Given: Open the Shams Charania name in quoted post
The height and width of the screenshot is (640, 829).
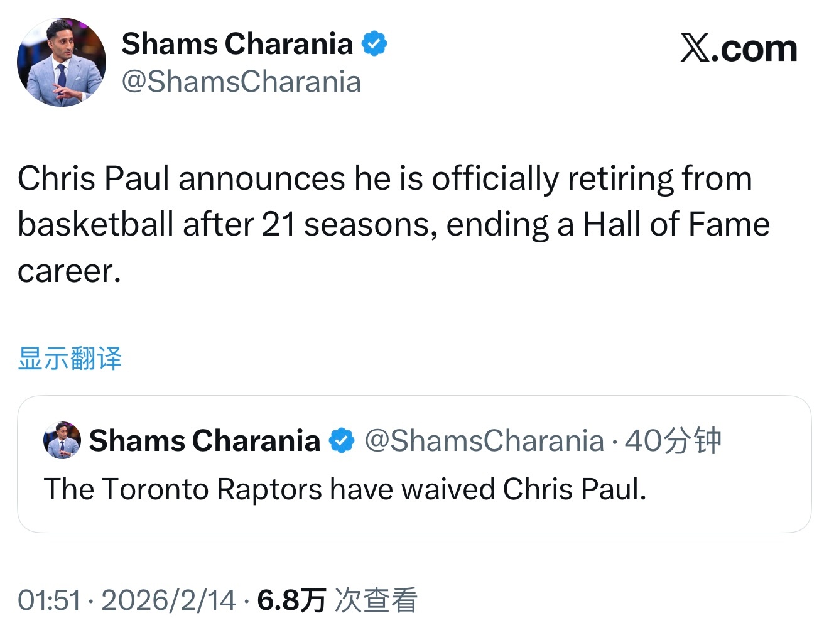Looking at the screenshot, I should coord(204,440).
